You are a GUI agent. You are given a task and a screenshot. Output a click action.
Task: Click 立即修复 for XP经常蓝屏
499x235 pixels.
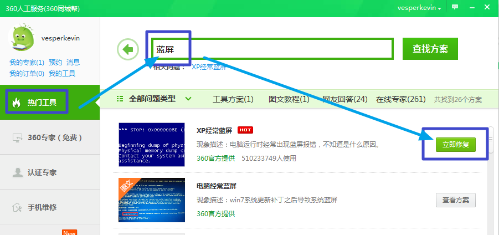click(456, 145)
